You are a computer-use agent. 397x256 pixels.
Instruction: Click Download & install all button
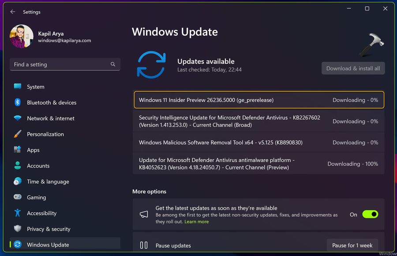353,68
